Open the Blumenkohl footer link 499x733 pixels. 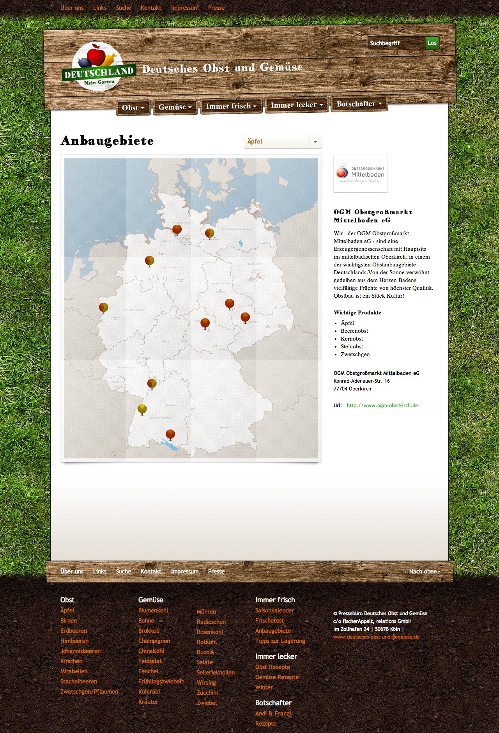tap(153, 610)
